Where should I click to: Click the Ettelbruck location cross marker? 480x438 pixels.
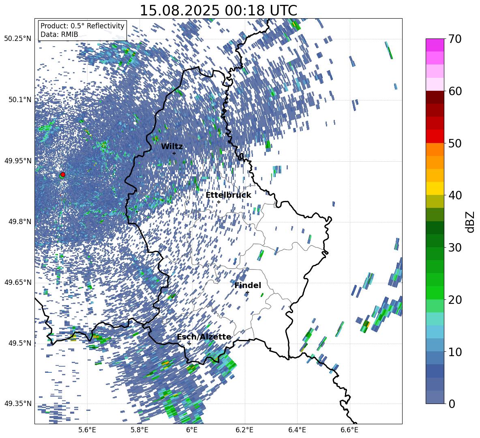coord(219,202)
